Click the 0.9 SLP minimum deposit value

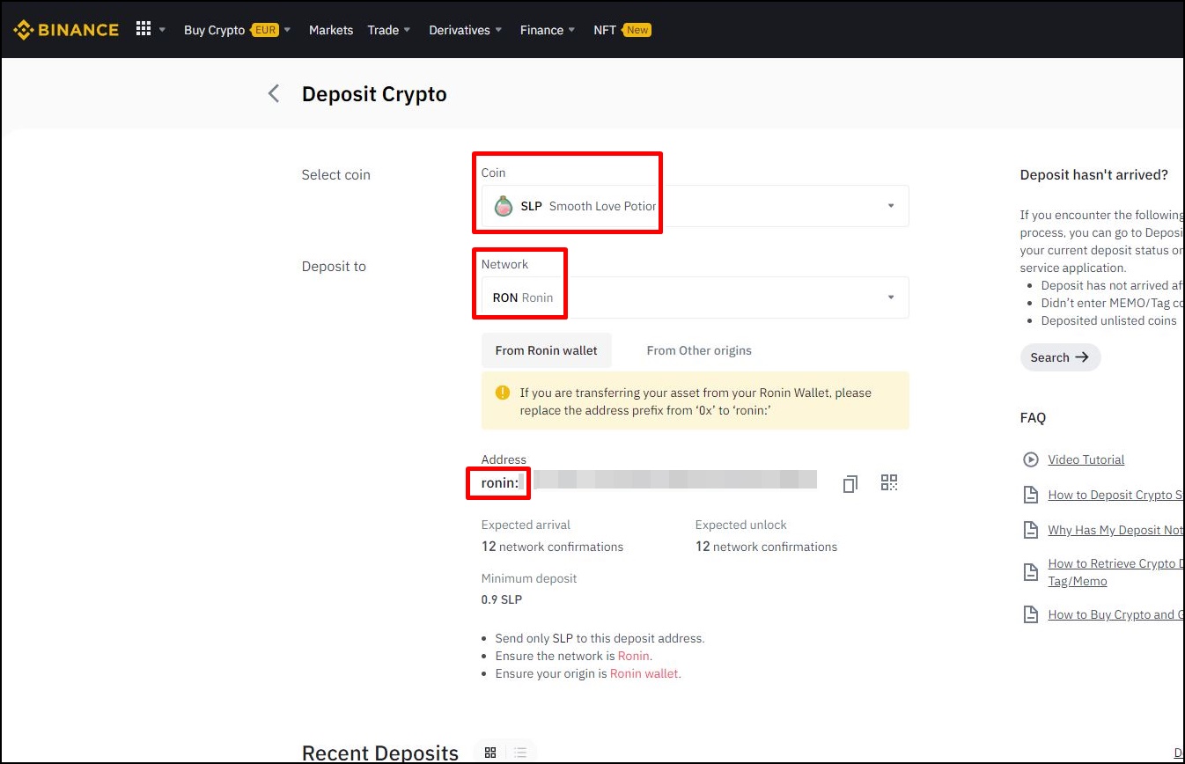502,599
